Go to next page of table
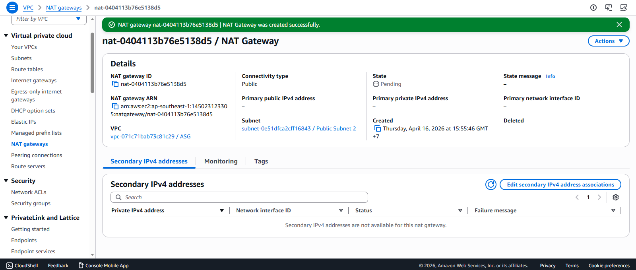The image size is (636, 270). coord(599,197)
